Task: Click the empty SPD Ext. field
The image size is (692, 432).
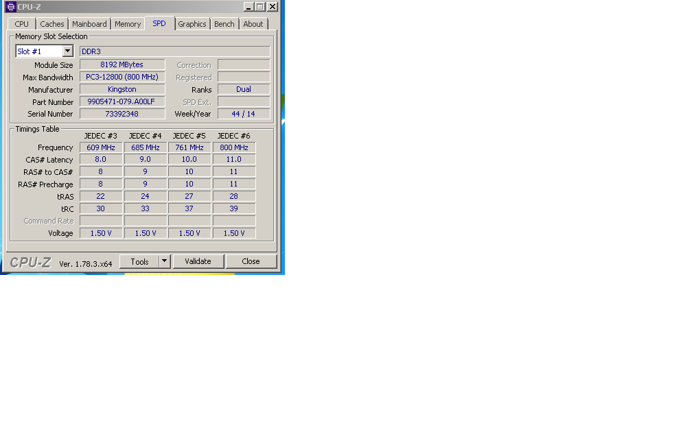Action: pos(244,101)
